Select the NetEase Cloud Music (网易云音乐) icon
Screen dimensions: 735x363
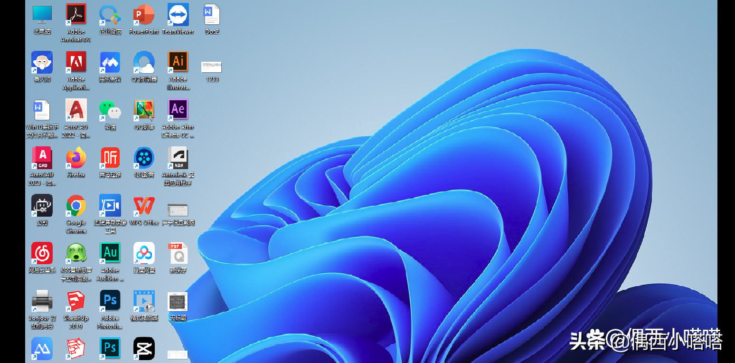[x=42, y=253]
